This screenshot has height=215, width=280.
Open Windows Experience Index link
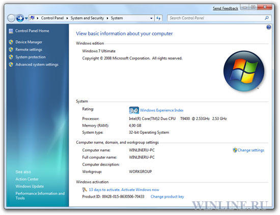tap(161, 110)
